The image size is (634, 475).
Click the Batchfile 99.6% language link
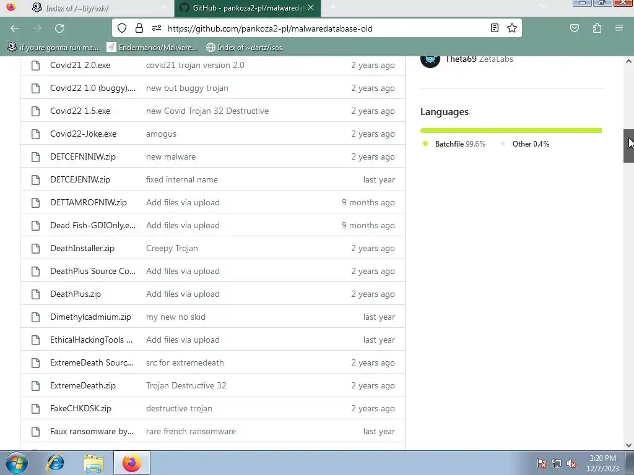click(460, 143)
